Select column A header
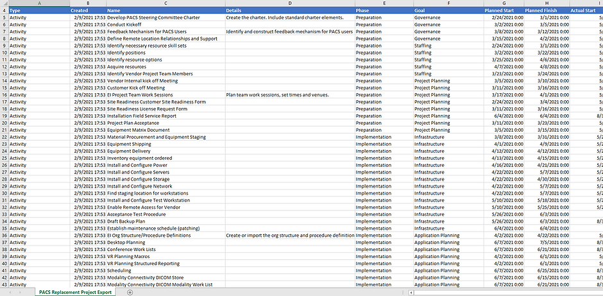Image resolution: width=603 pixels, height=296 pixels. coord(39,3)
